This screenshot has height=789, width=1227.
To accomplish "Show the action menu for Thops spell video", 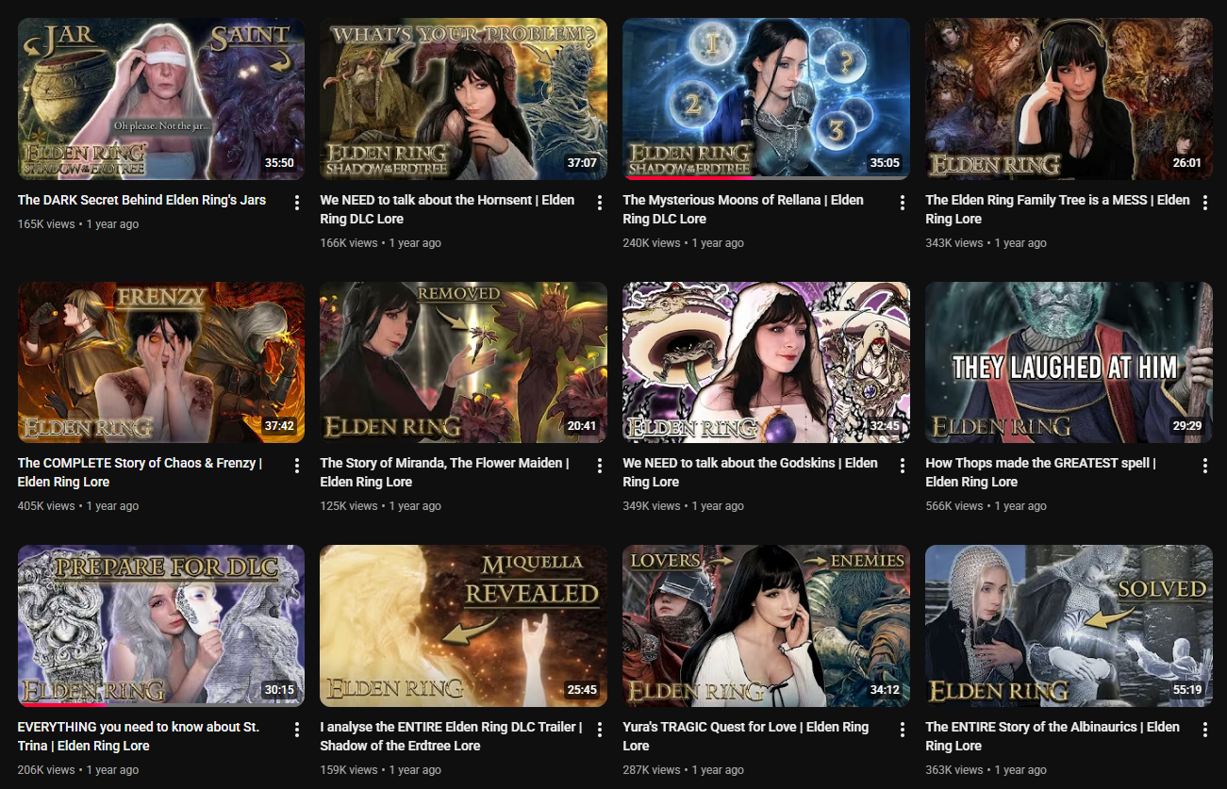I will [x=1205, y=466].
